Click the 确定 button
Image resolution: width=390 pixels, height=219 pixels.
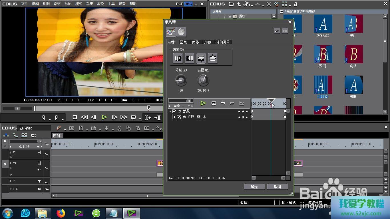coord(254,187)
